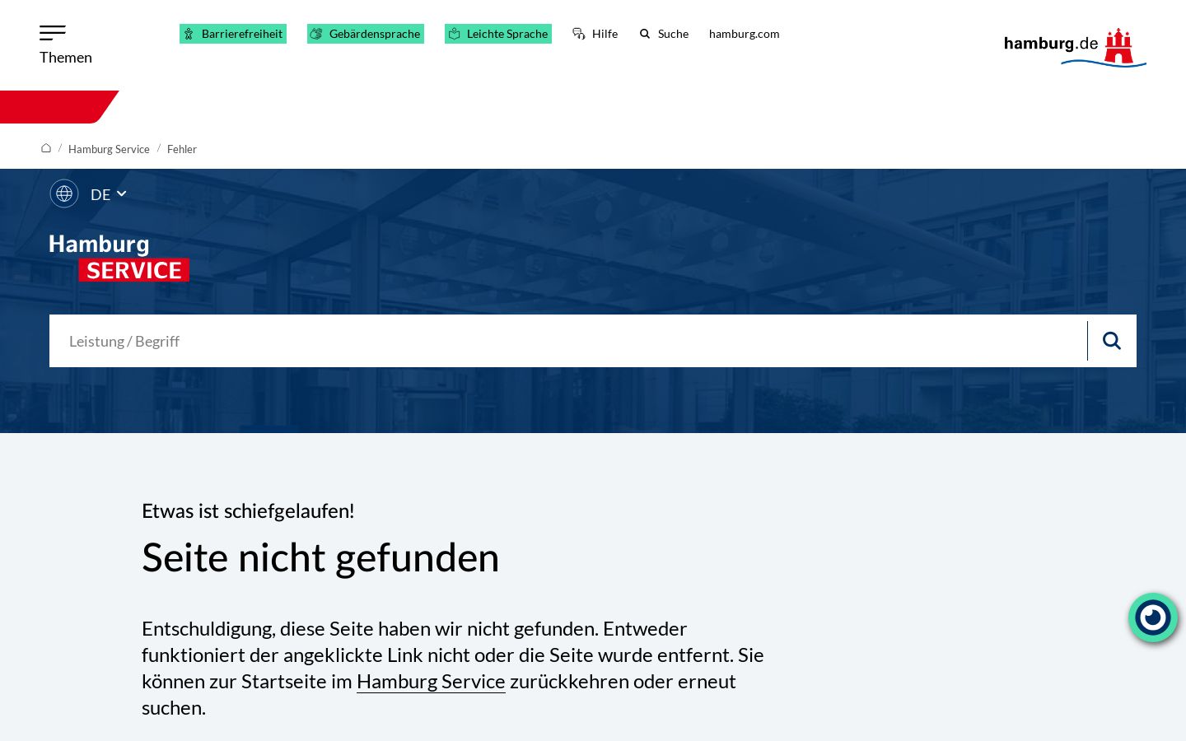Follow the Hamburg Service link in the error text
The width and height of the screenshot is (1186, 741).
431,681
